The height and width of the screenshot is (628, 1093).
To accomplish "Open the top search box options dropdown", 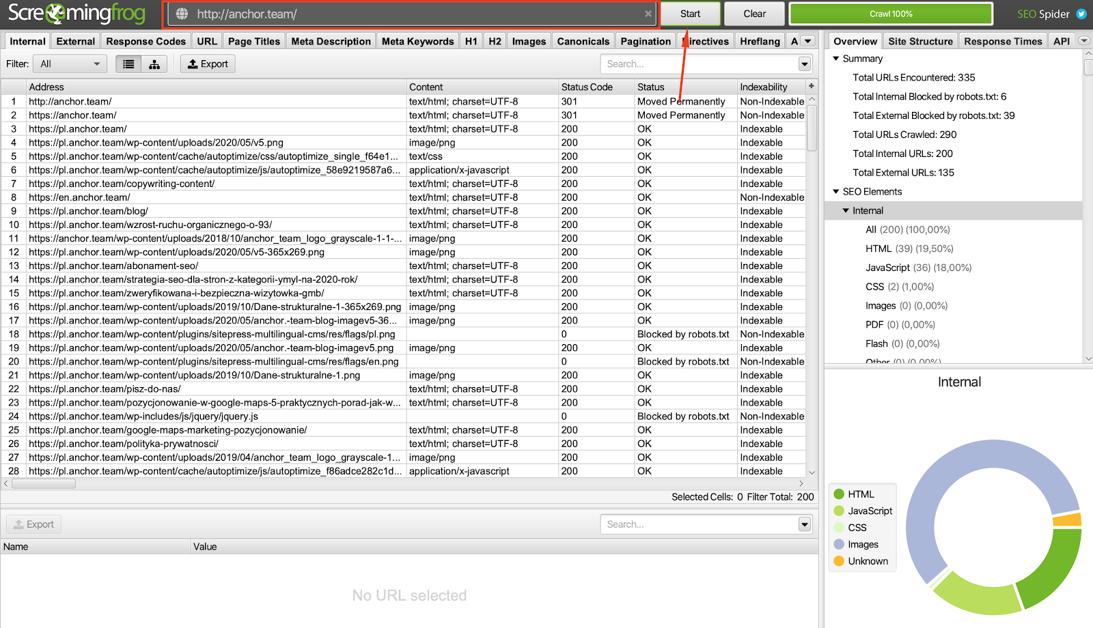I will [805, 64].
